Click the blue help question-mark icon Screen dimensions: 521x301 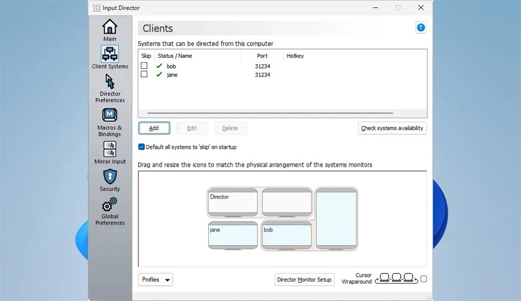point(421,27)
